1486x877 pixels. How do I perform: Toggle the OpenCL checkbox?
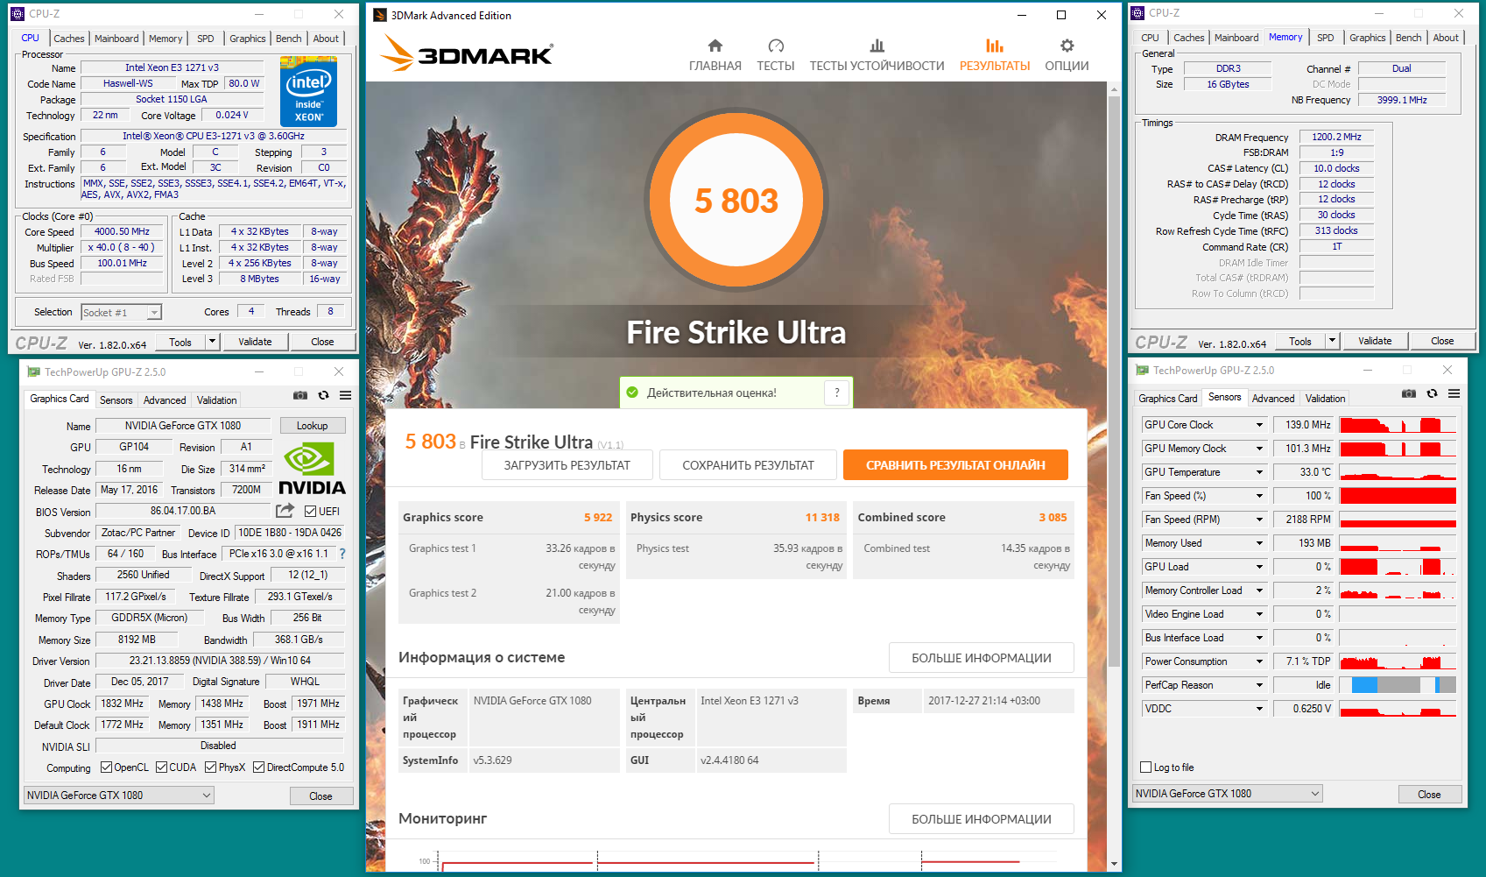pos(106,767)
